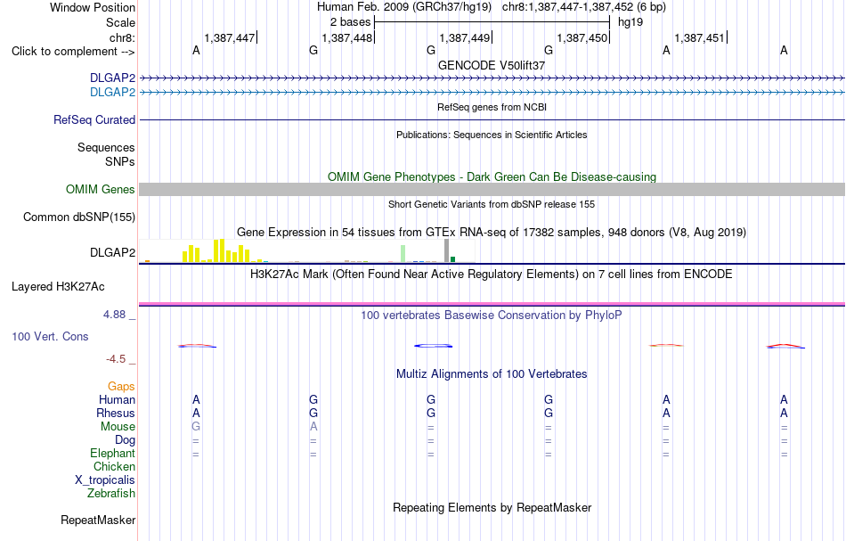Click the Gaps alignment label
The image size is (846, 541).
[121, 387]
